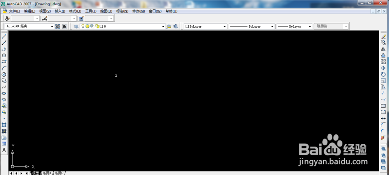Expand the dimension style dropdown
This screenshot has height=175, width=389.
pos(74,18)
